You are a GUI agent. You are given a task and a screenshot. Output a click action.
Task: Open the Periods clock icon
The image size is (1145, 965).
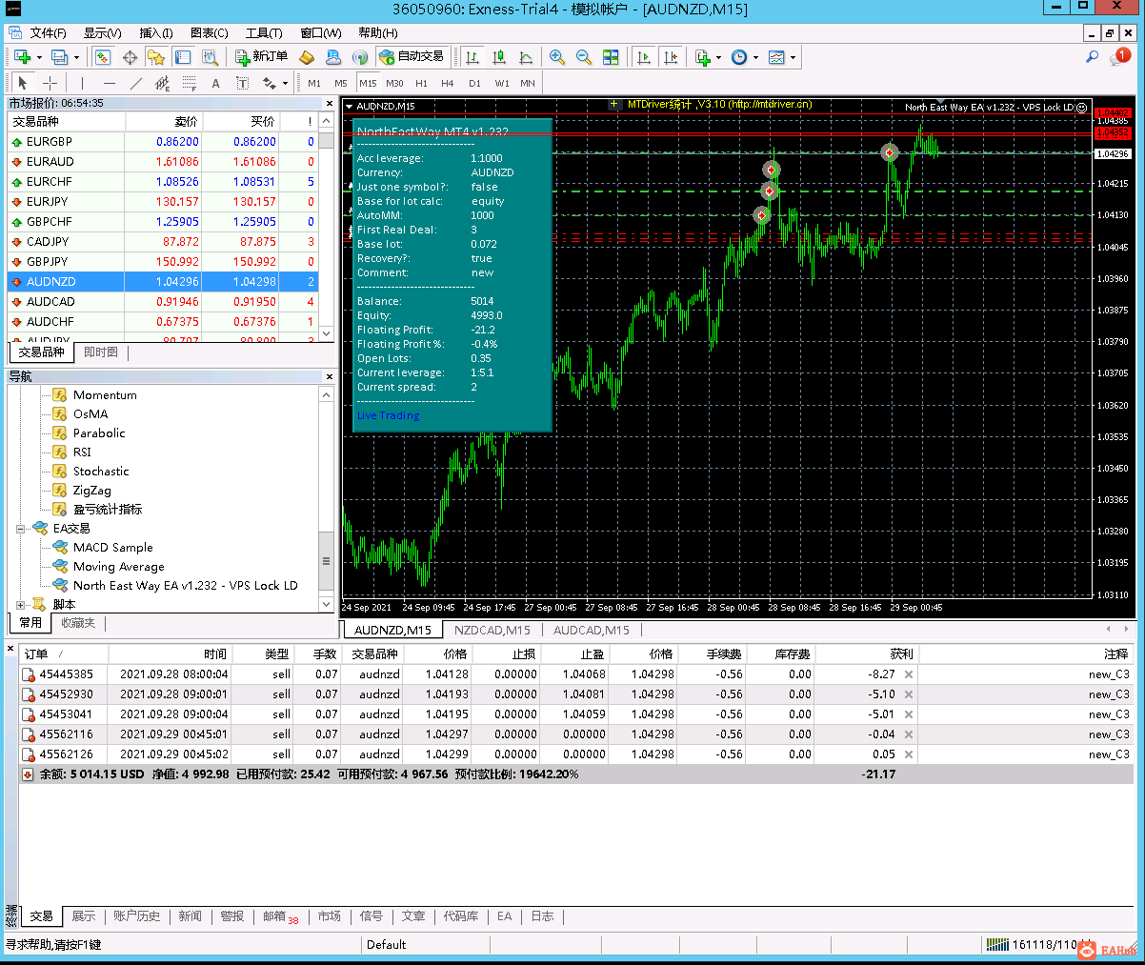click(x=739, y=57)
